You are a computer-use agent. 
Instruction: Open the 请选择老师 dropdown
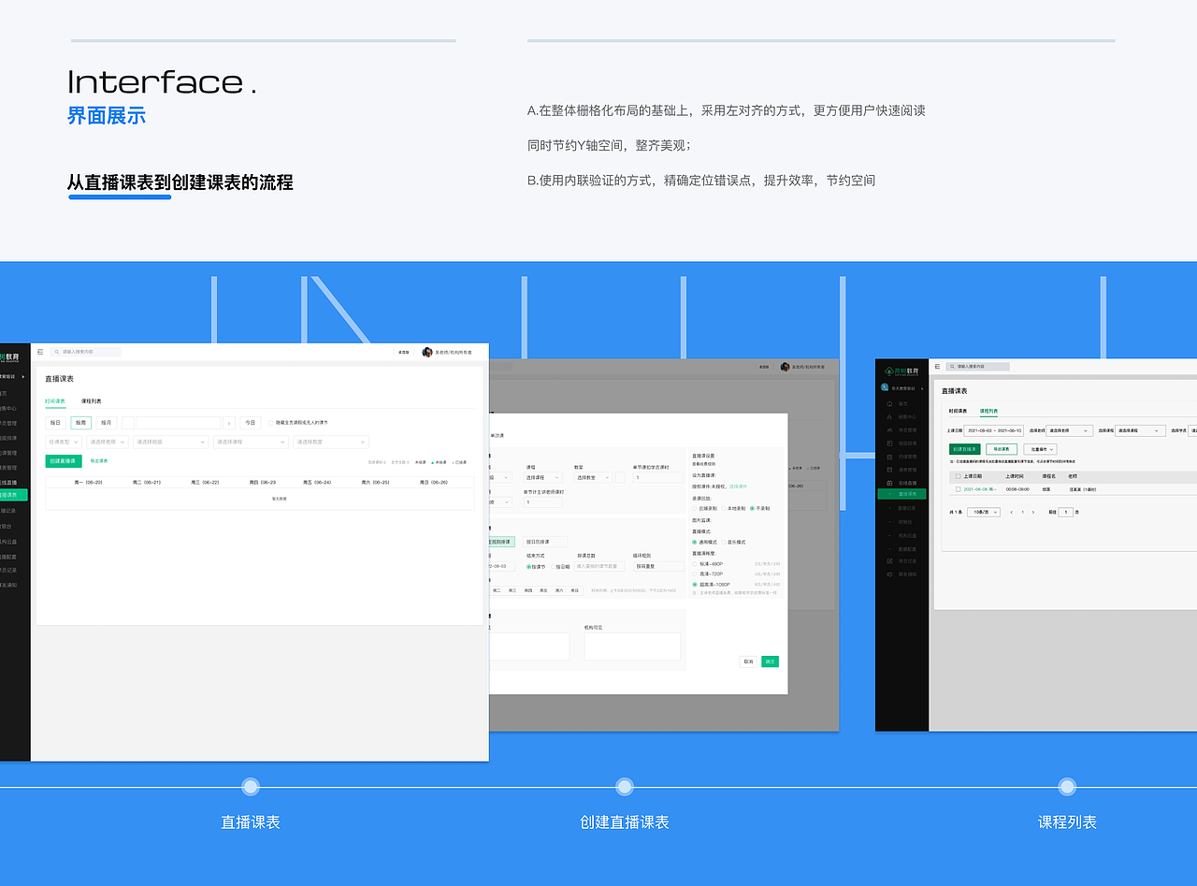[x=1069, y=430]
